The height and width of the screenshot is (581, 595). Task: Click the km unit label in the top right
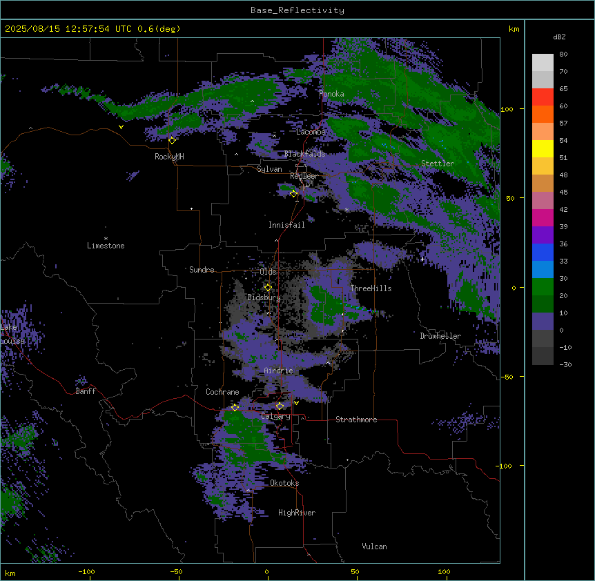click(x=514, y=29)
